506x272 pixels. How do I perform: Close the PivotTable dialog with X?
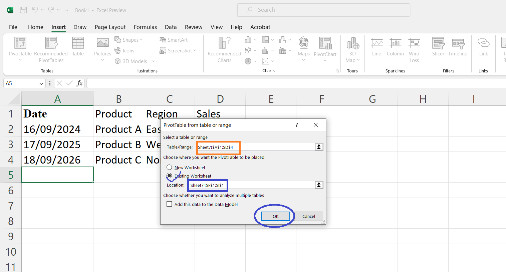[316, 125]
